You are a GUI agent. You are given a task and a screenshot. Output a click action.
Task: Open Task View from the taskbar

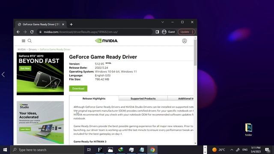[x=89, y=150]
